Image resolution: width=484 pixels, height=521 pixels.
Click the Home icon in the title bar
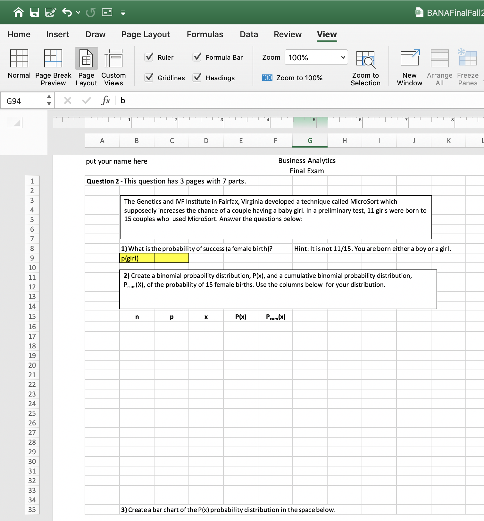coord(19,12)
